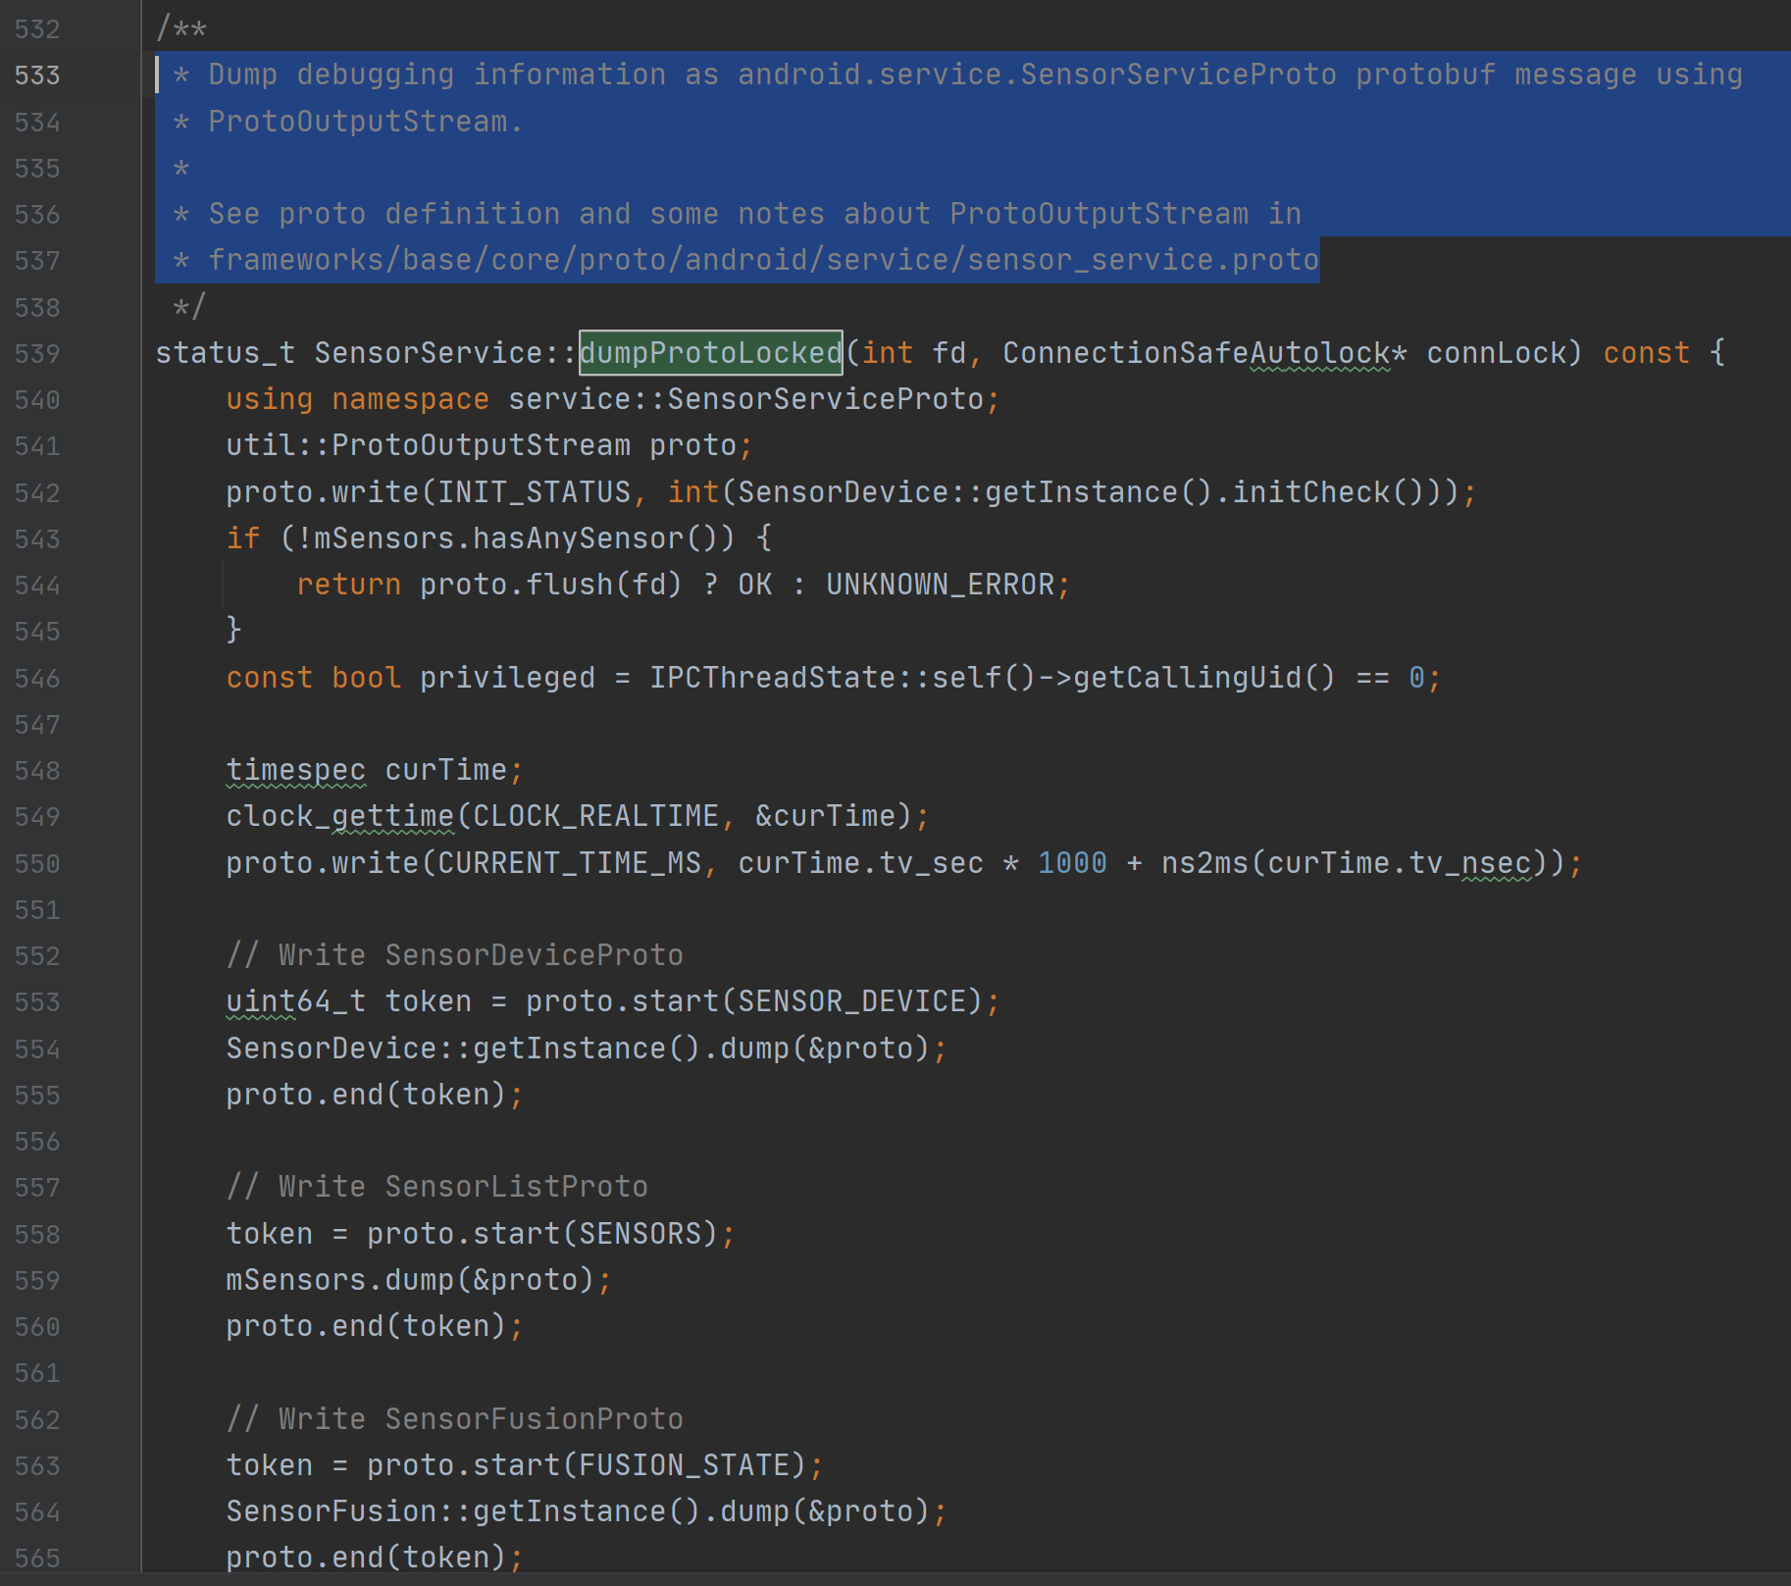Click the "Write SensorDeviceProto" comment
1791x1586 pixels.
point(455,955)
